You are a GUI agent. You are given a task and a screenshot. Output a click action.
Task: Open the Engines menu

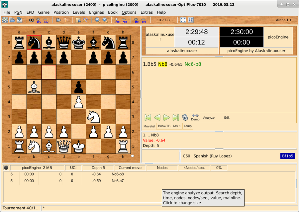[x=96, y=12]
